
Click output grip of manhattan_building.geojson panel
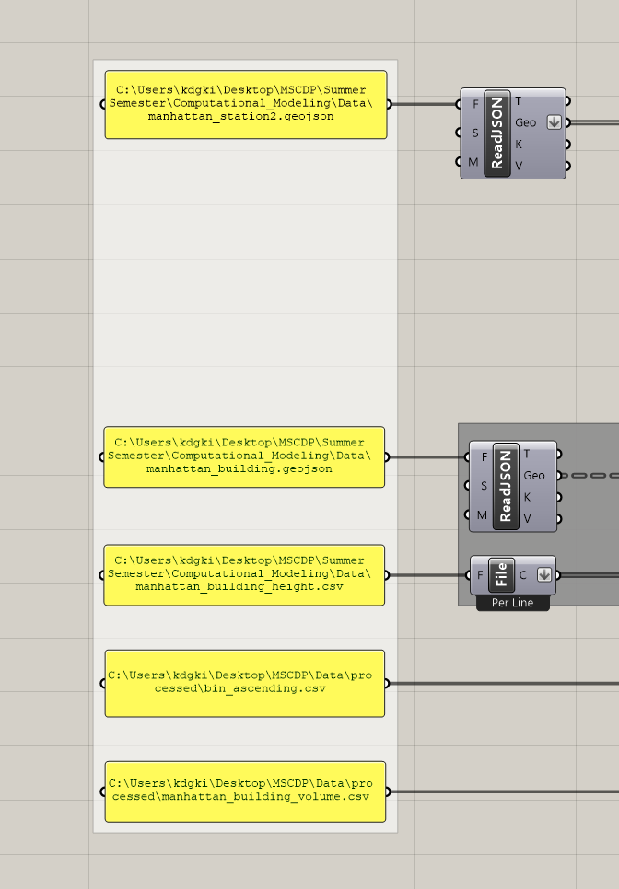[387, 457]
